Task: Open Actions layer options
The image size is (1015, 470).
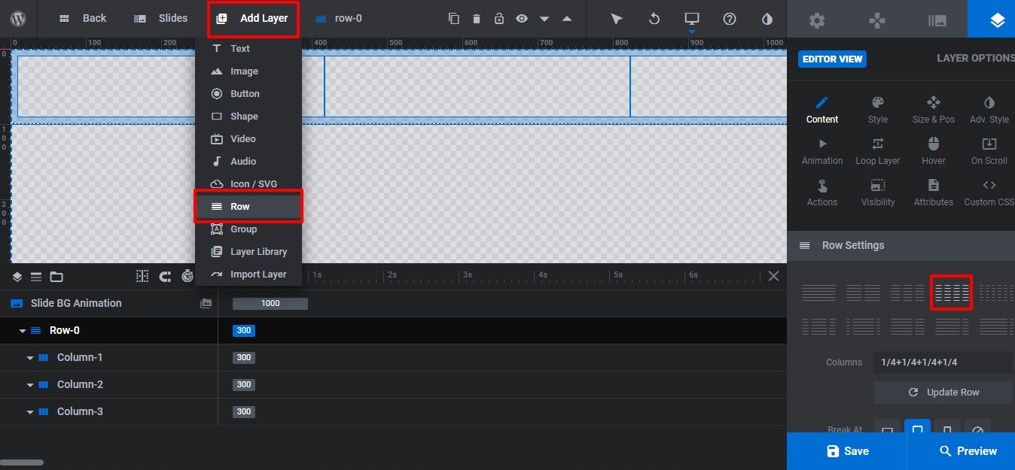Action: pyautogui.click(x=822, y=193)
